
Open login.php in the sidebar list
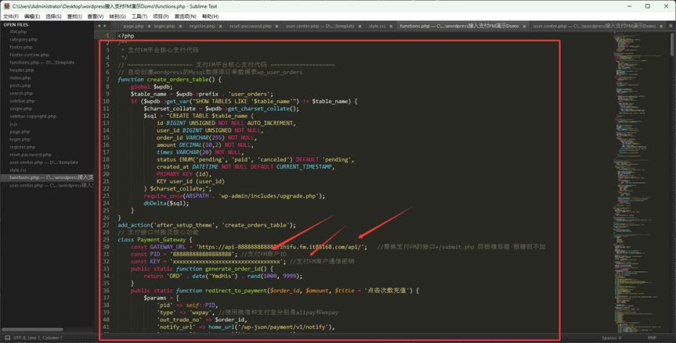(20, 140)
